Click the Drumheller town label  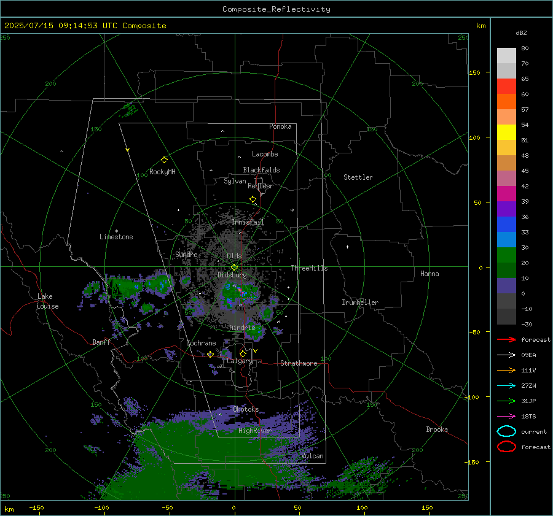point(360,302)
